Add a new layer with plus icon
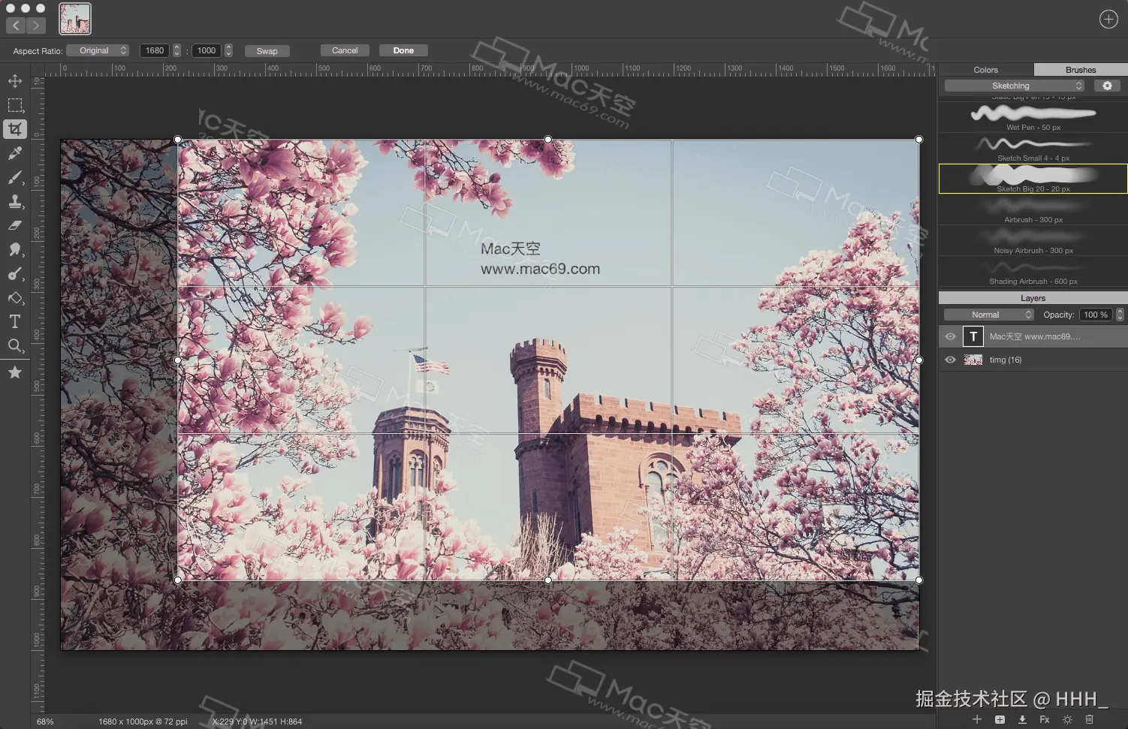 [x=977, y=719]
